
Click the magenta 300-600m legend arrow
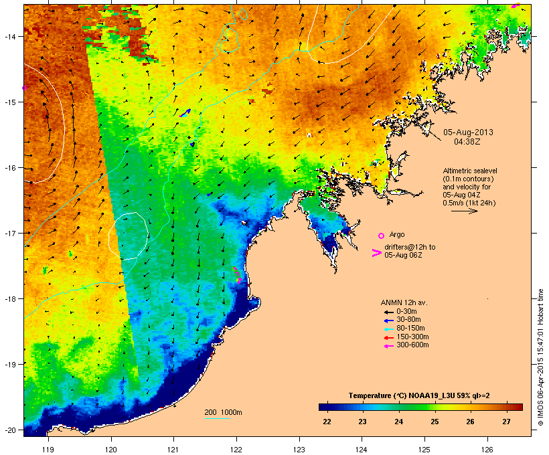[388, 346]
